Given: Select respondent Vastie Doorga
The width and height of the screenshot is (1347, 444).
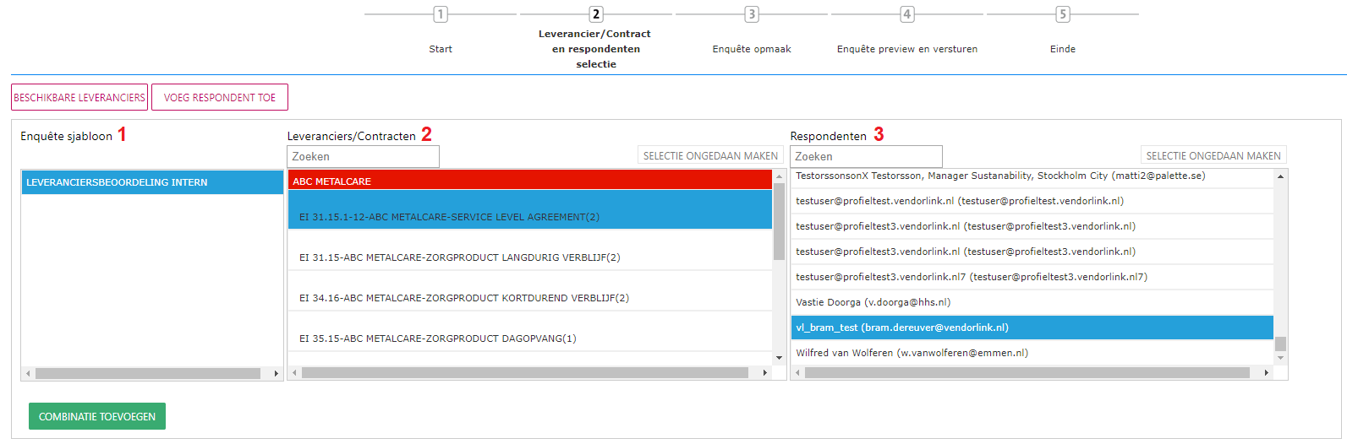Looking at the screenshot, I should (1032, 302).
